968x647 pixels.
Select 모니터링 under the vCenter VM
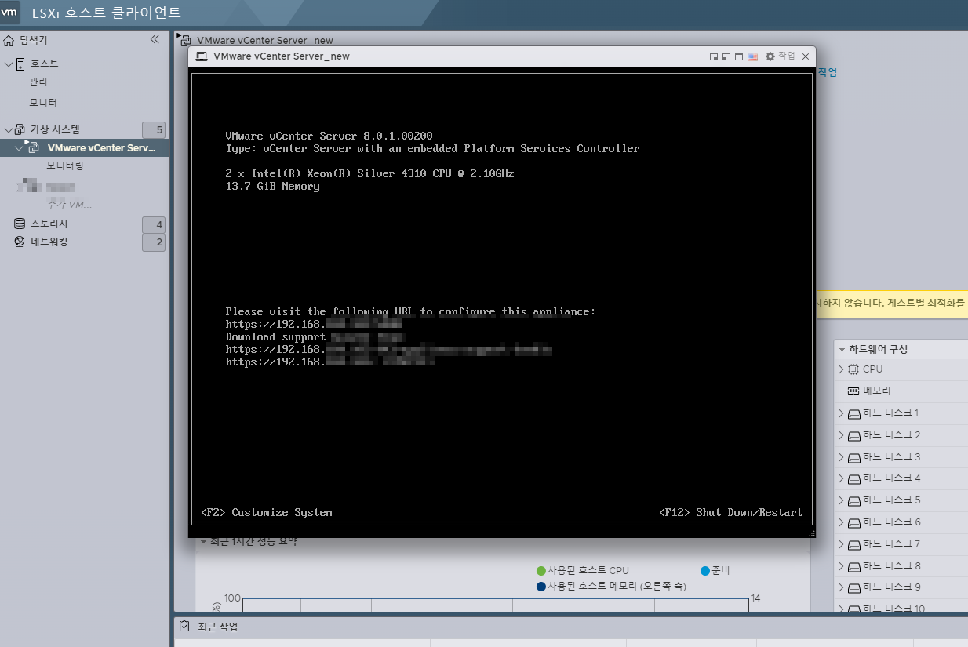point(64,165)
